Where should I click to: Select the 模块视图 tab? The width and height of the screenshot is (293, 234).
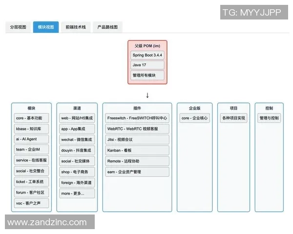pyautogui.click(x=46, y=27)
